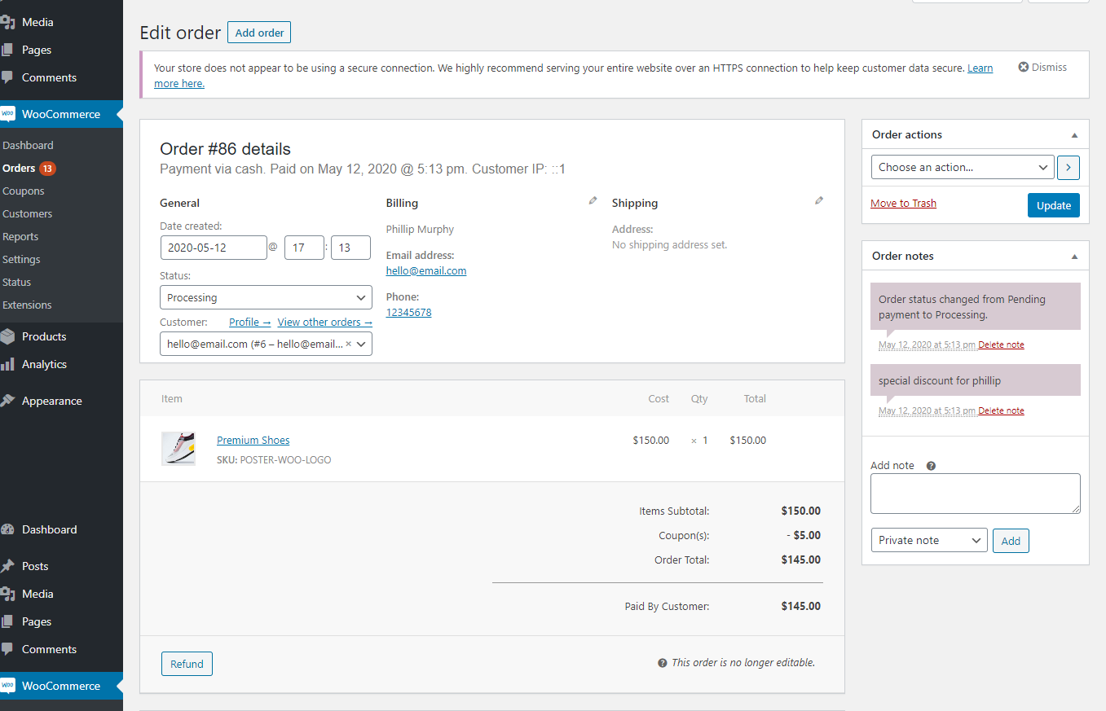
Task: Click the Premium Shoes product thumbnail
Action: pyautogui.click(x=178, y=449)
